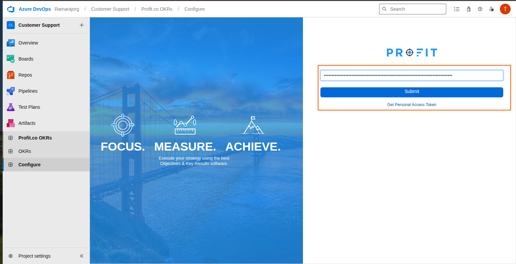
Task: Select the Profit.co OKRs breadcrumb
Action: coord(157,9)
